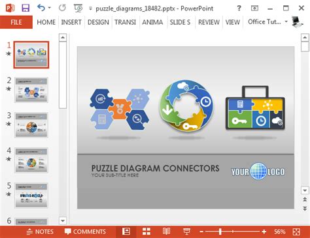Open Customize Quick Access Toolbar dropdown
This screenshot has width=310, height=238.
click(x=90, y=8)
